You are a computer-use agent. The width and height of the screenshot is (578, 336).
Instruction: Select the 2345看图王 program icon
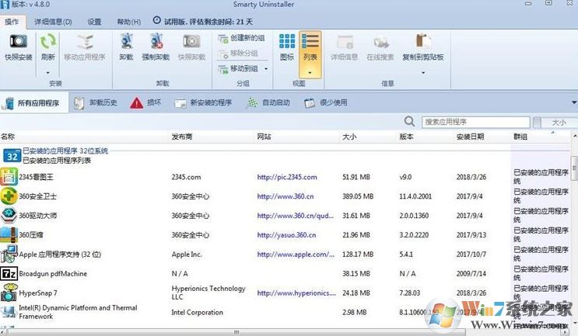pos(9,177)
